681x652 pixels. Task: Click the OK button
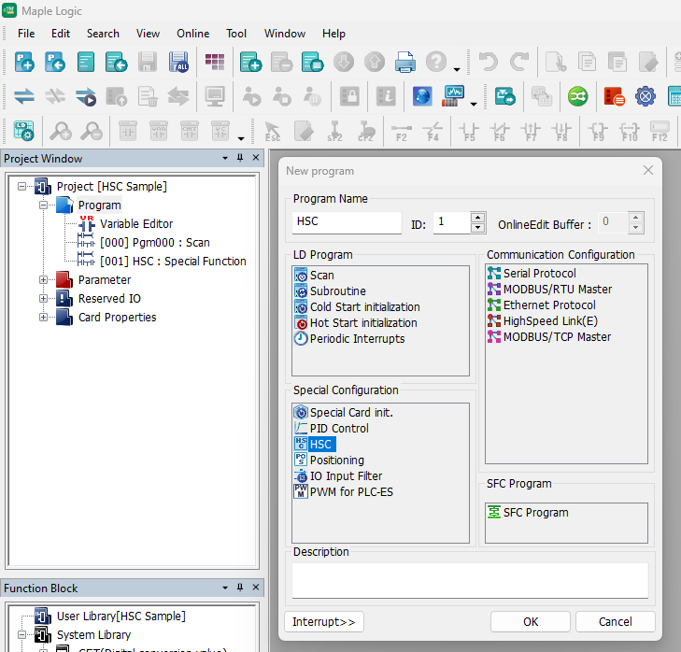[x=531, y=621]
